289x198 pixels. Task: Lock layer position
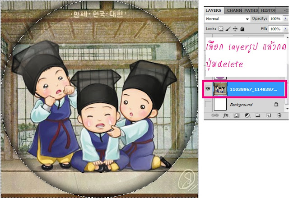pyautogui.click(x=235, y=29)
